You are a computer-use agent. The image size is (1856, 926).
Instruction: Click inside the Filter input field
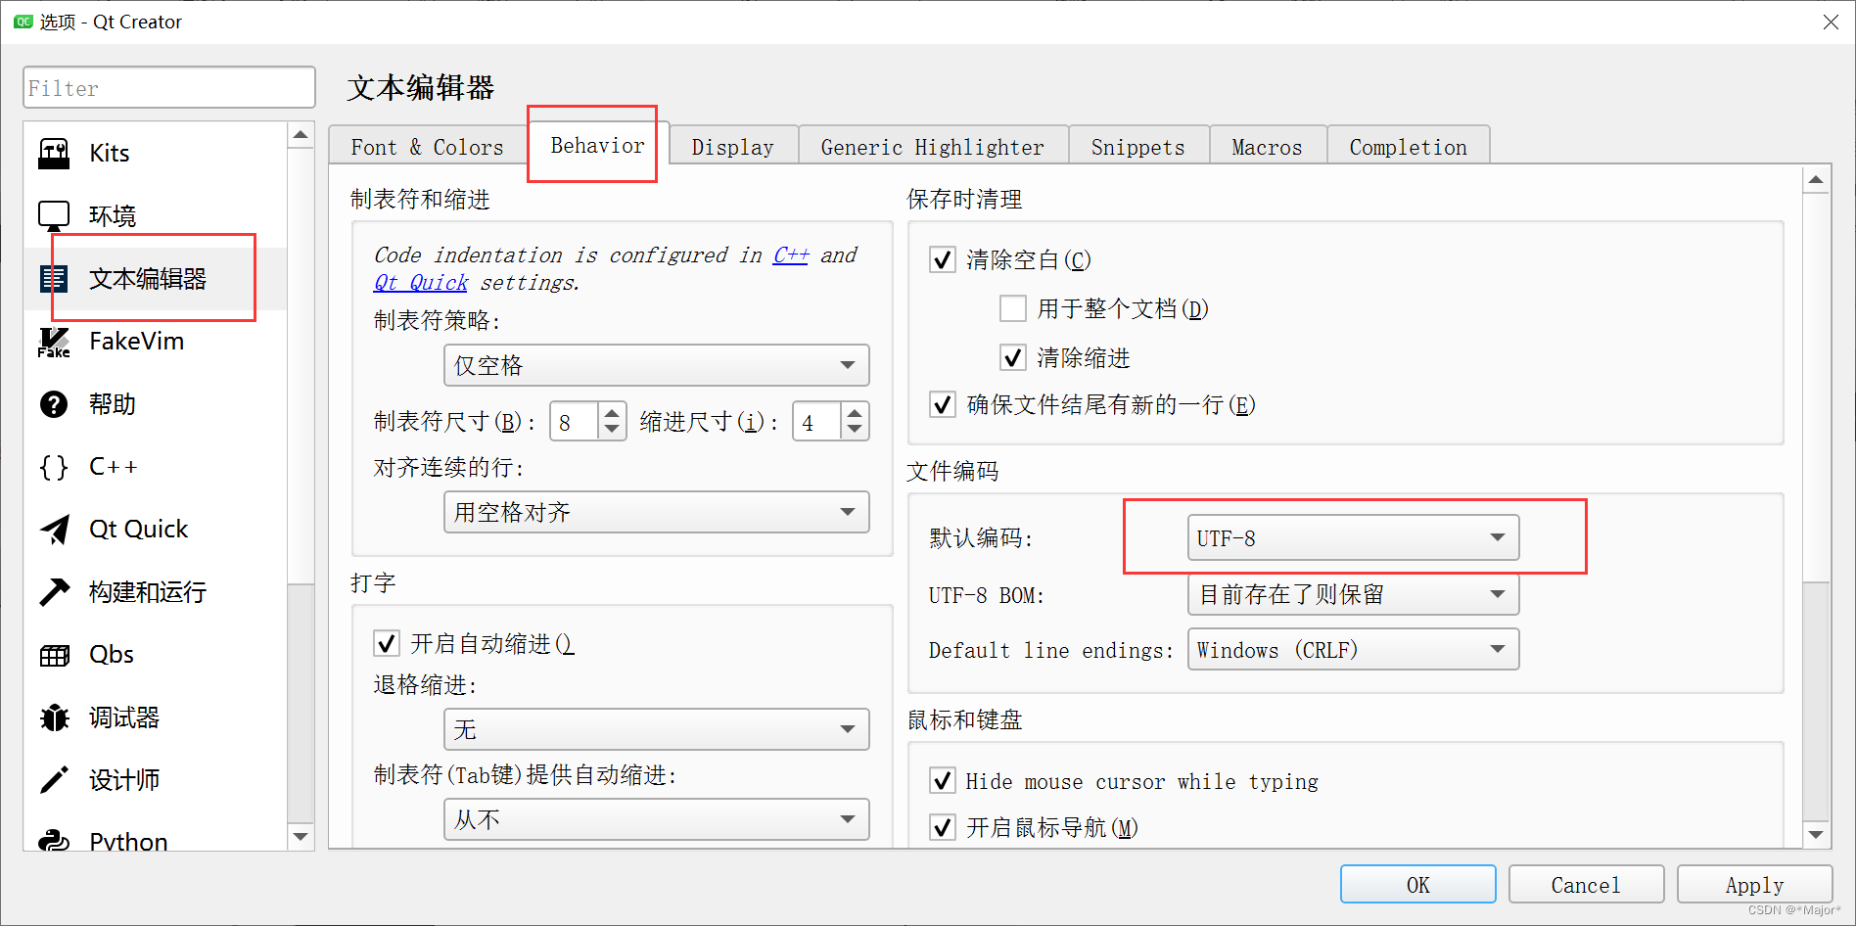[168, 87]
